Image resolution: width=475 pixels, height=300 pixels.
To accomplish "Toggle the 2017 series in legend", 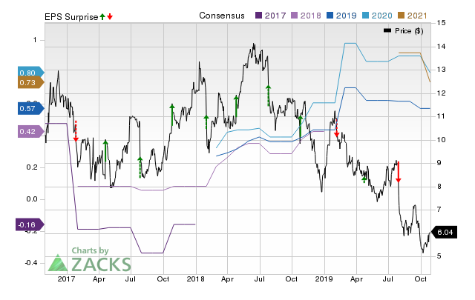I will [x=272, y=15].
